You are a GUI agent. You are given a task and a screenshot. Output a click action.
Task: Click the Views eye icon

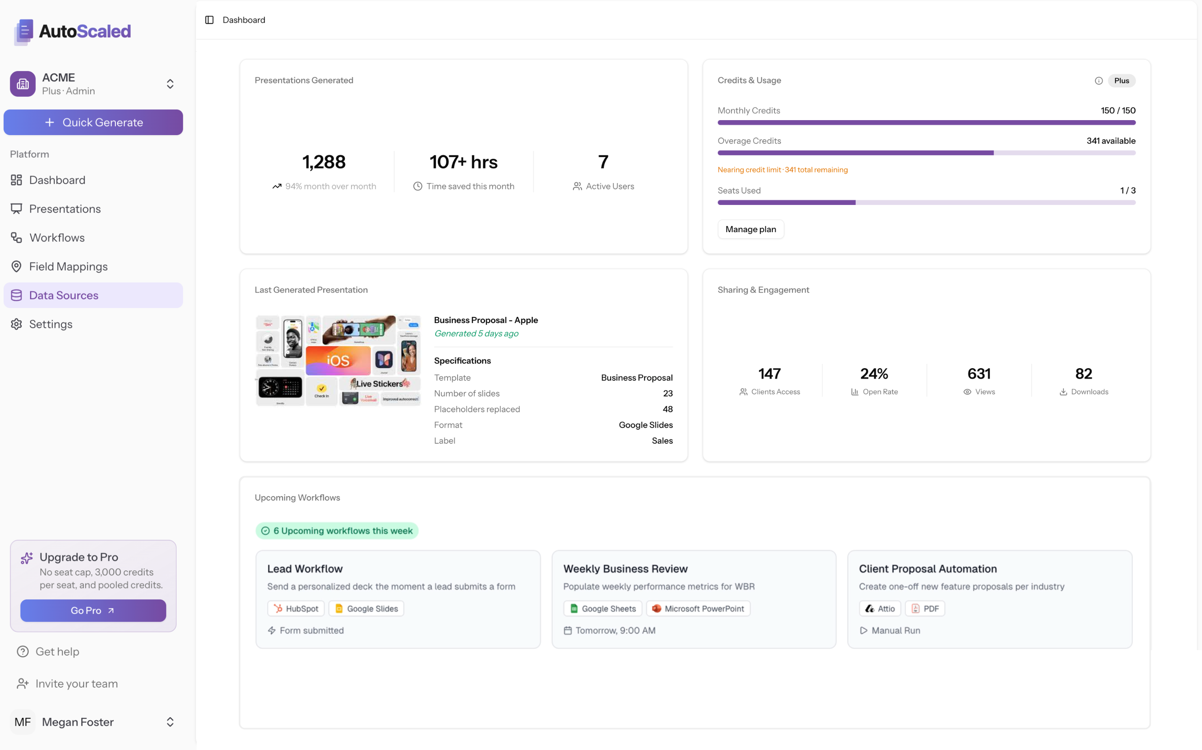pos(967,392)
